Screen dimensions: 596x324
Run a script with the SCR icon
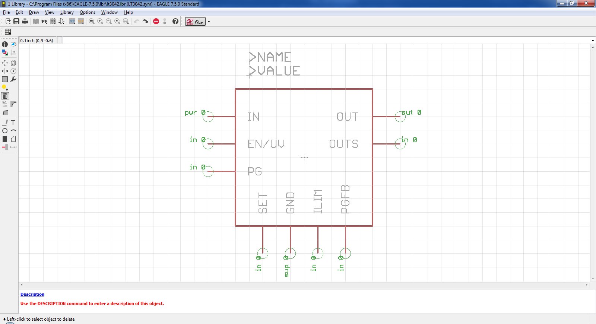72,21
